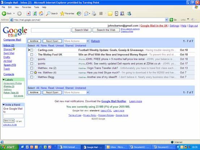Open the bottom More Actions dropdown
The image size is (200, 150).
coord(76,93)
